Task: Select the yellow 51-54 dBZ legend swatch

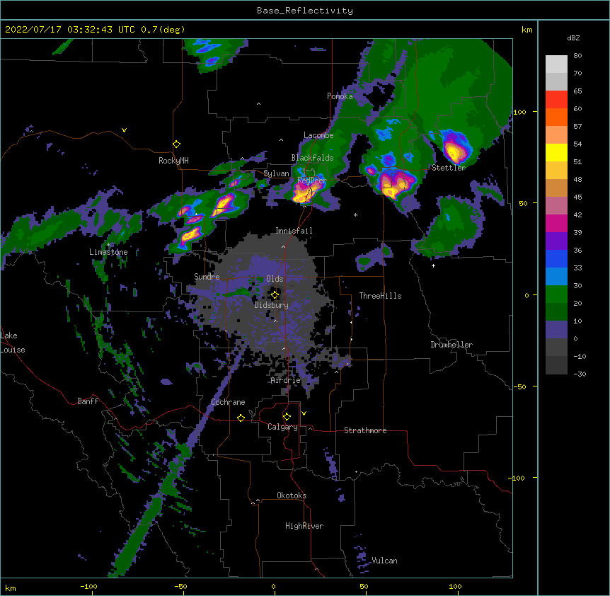Action: [x=556, y=152]
